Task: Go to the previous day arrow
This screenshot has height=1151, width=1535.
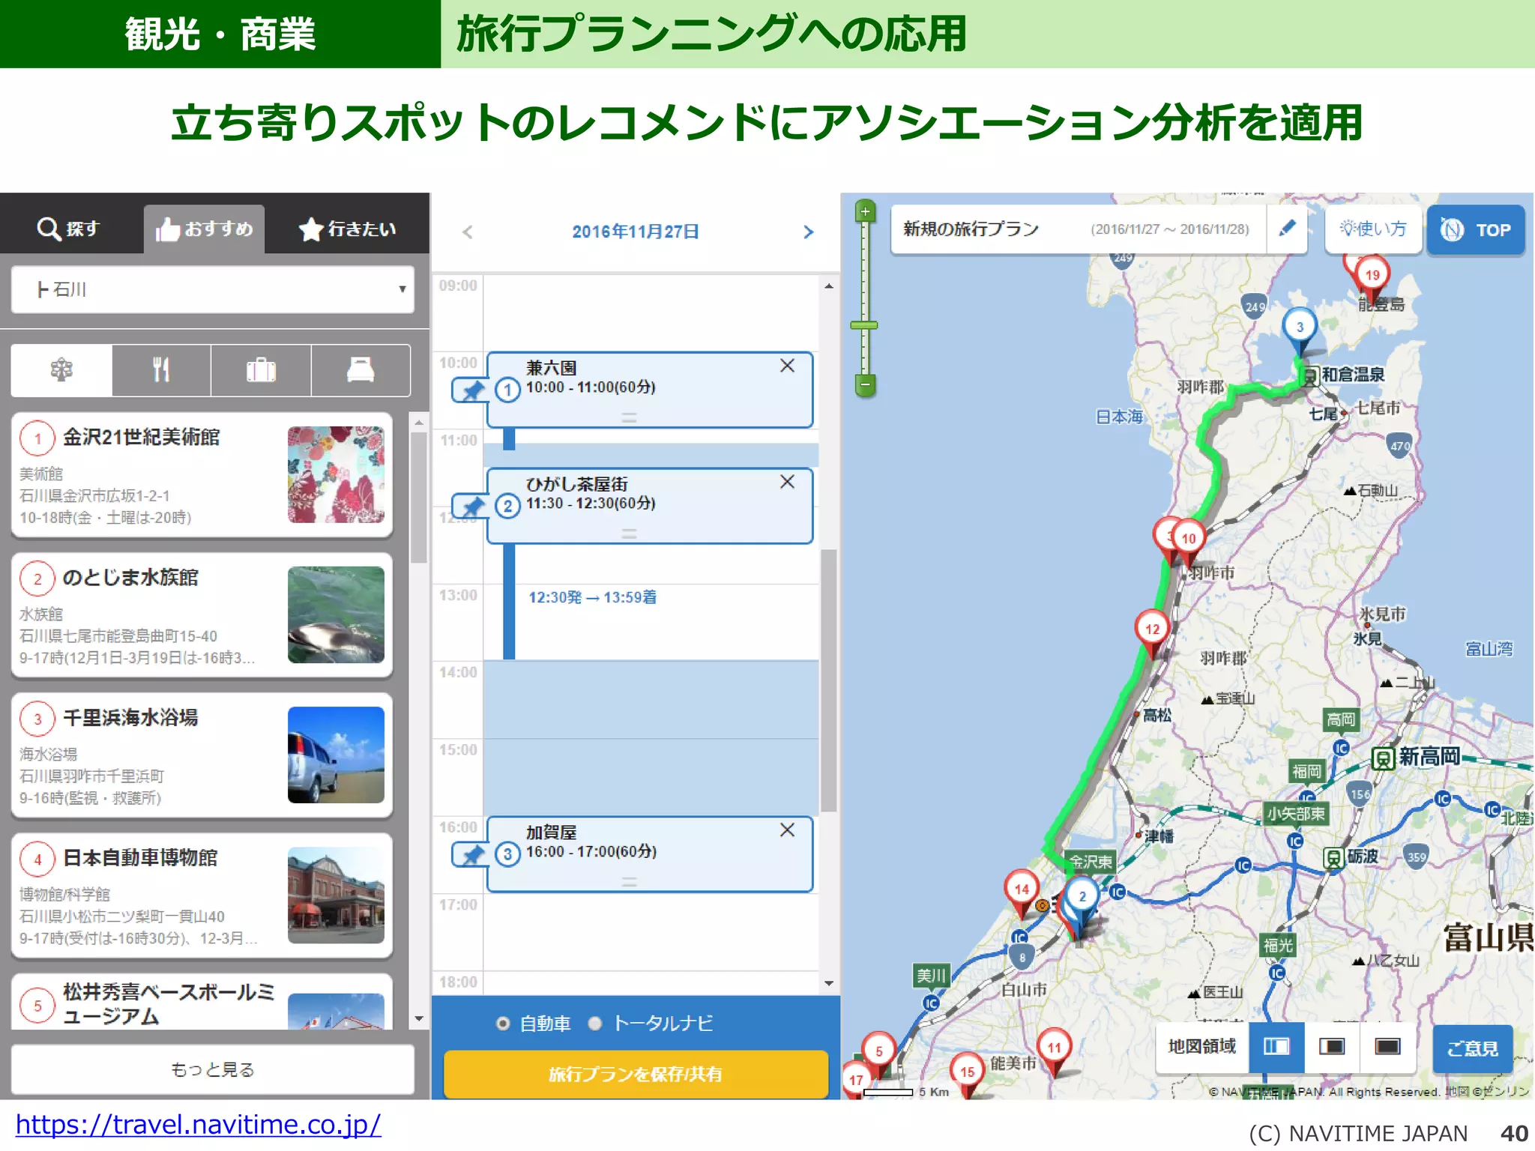Action: pos(468,232)
